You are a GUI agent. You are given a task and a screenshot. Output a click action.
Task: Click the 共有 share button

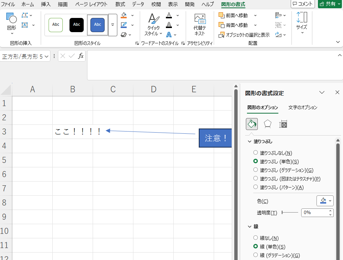pyautogui.click(x=330, y=4)
